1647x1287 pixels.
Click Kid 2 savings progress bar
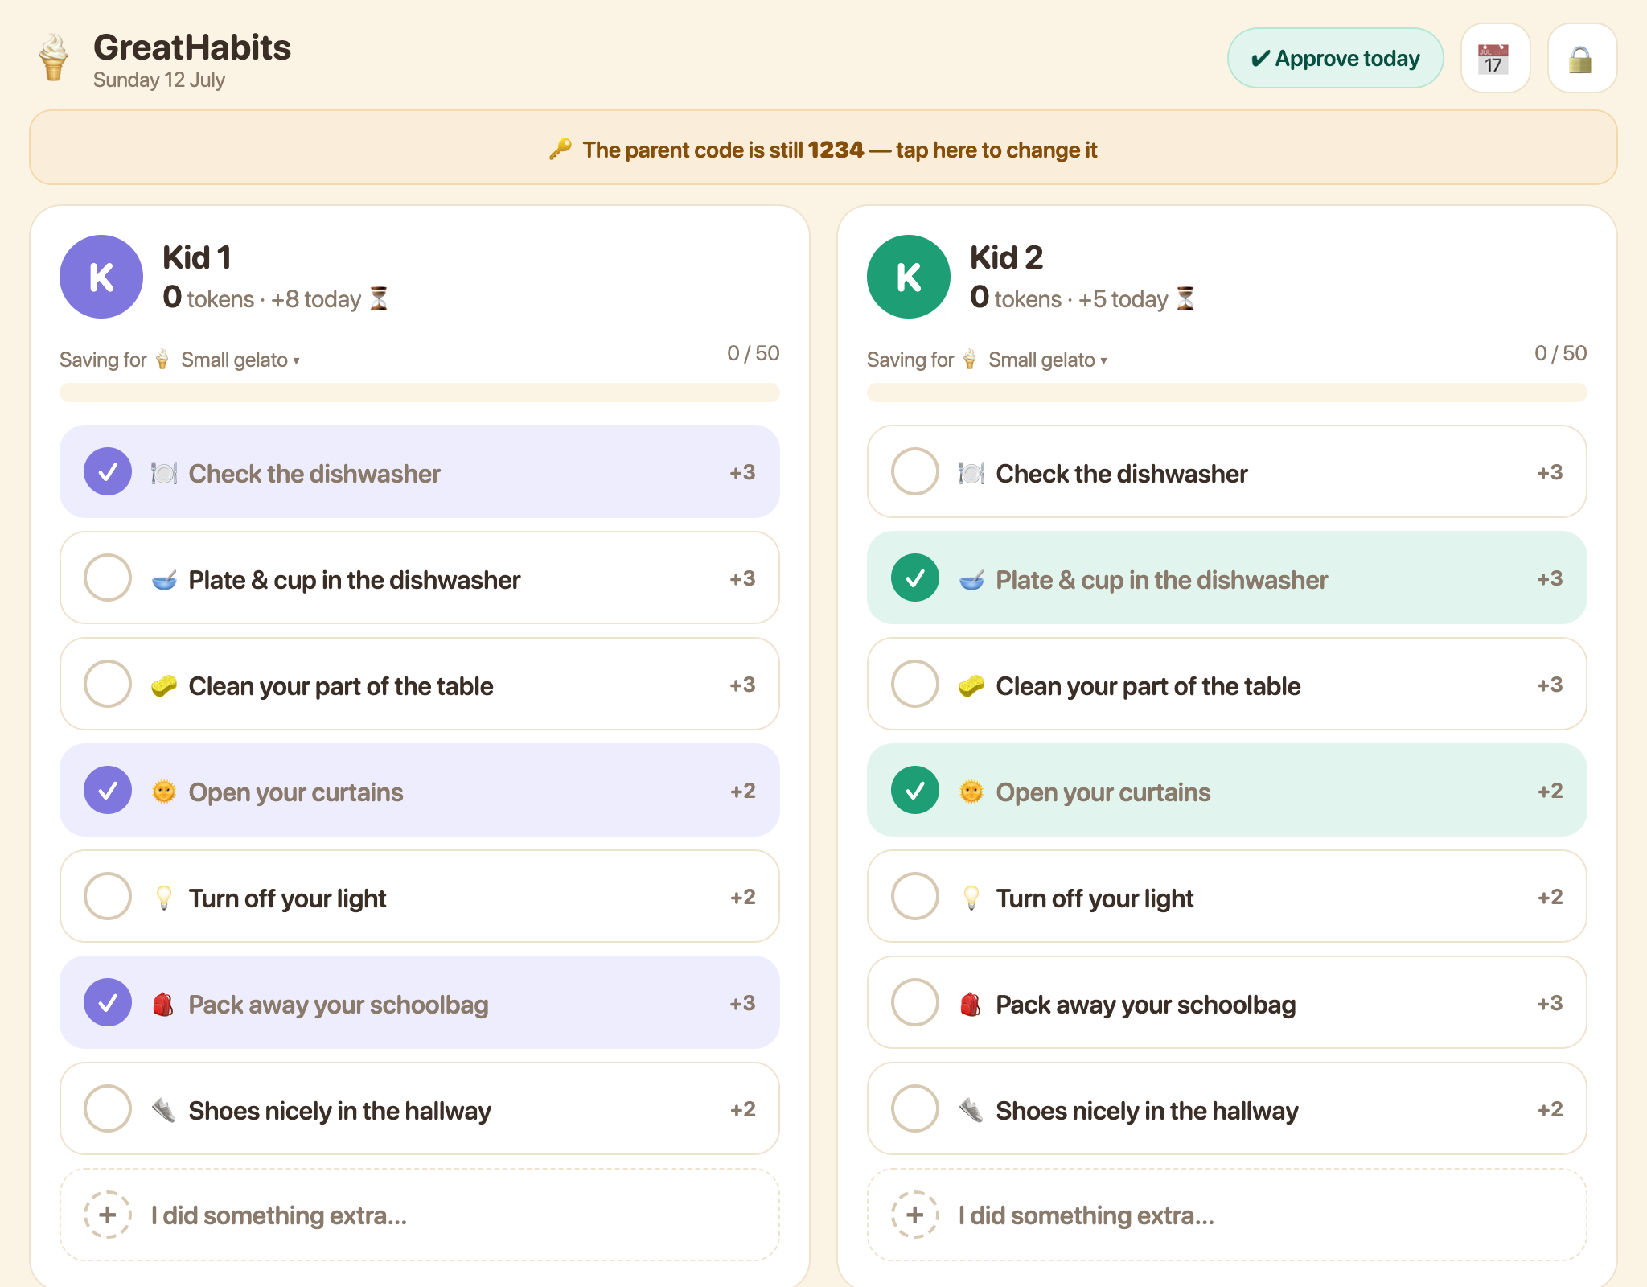tap(1227, 393)
